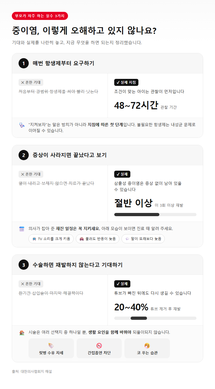
Task: Click the number 1 circle badge
Action: coord(24,64)
